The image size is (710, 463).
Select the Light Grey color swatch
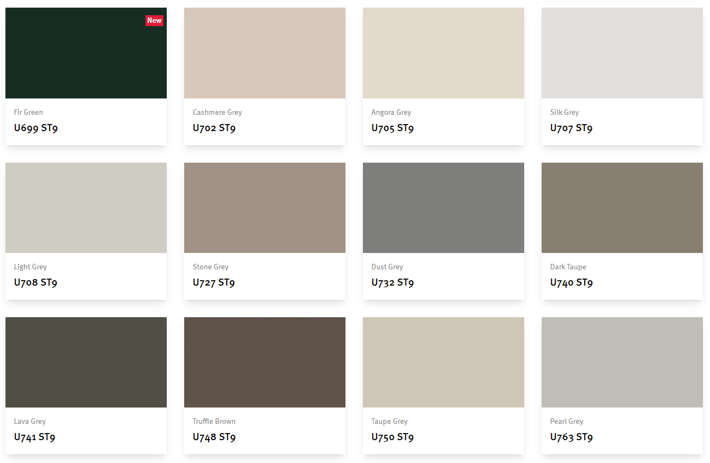point(86,208)
